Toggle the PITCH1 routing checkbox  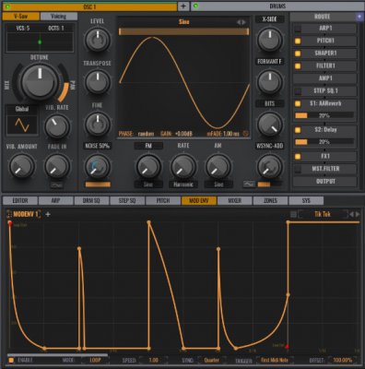pos(298,41)
